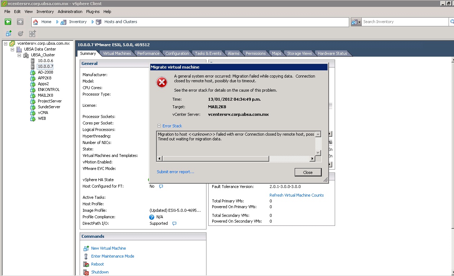The image size is (454, 276).
Task: Click the red error icon in migration dialog
Action: click(161, 82)
